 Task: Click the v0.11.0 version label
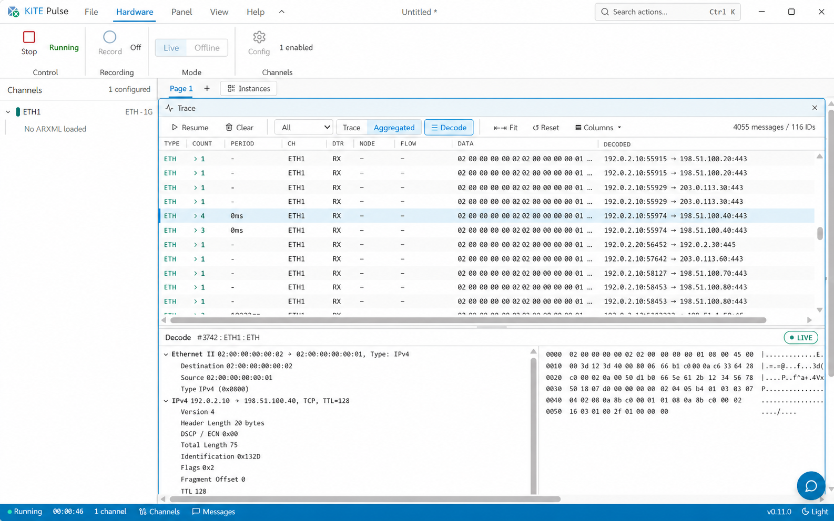point(779,512)
